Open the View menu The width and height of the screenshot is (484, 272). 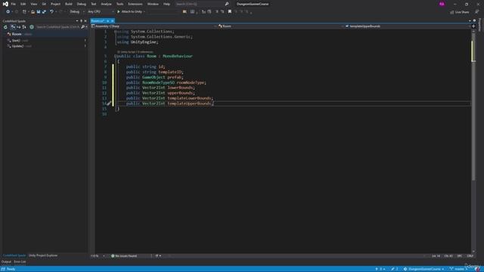pyautogui.click(x=33, y=4)
